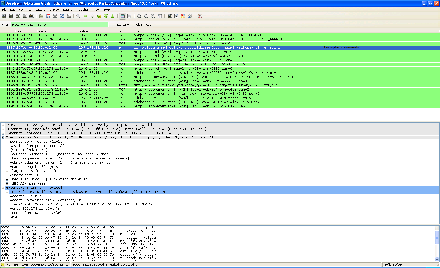The image size is (440, 268).
Task: Select packet 1134 SYN row
Action: pos(219,35)
